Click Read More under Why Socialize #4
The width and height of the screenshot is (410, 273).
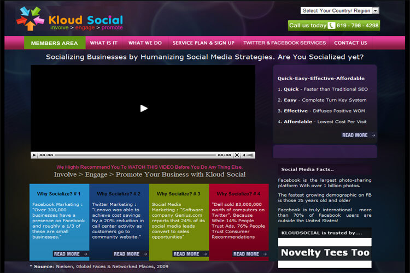pos(250,254)
